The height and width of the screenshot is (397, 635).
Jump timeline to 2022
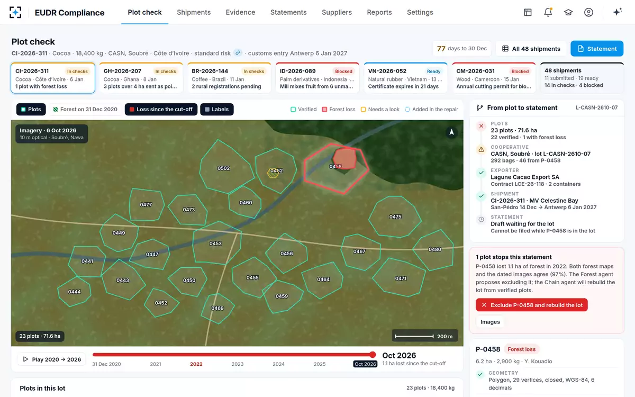coord(196,364)
